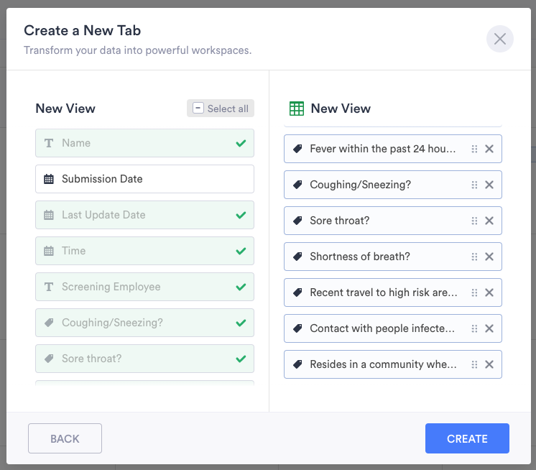Viewport: 536px width, 470px height.
Task: Click drag handle on Shortness of breath?
Action: tap(474, 257)
